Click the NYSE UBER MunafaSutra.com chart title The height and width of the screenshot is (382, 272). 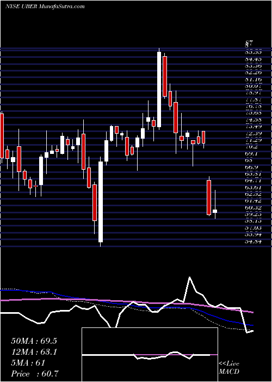pos(45,7)
